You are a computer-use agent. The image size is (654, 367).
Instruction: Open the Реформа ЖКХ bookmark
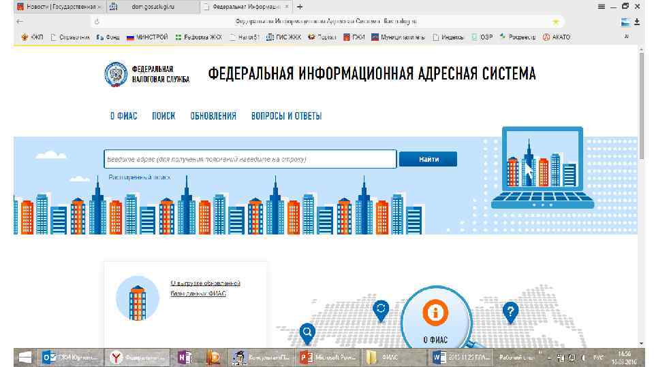198,37
